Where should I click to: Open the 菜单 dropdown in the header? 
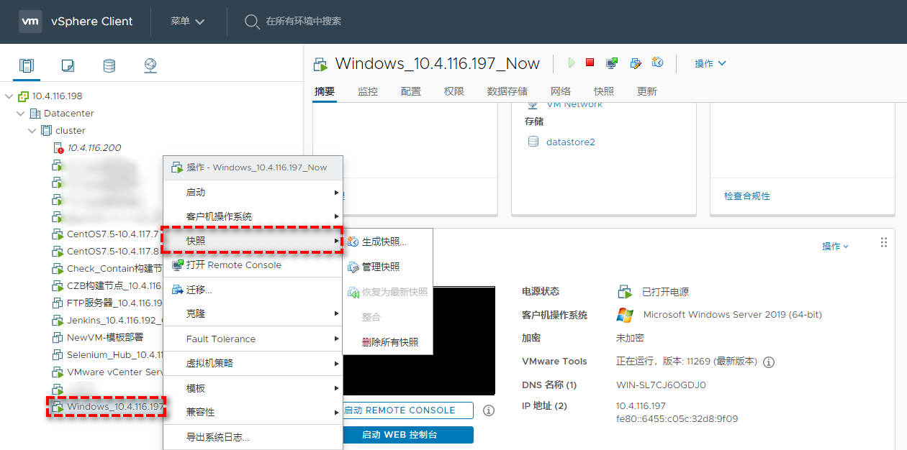tap(187, 22)
